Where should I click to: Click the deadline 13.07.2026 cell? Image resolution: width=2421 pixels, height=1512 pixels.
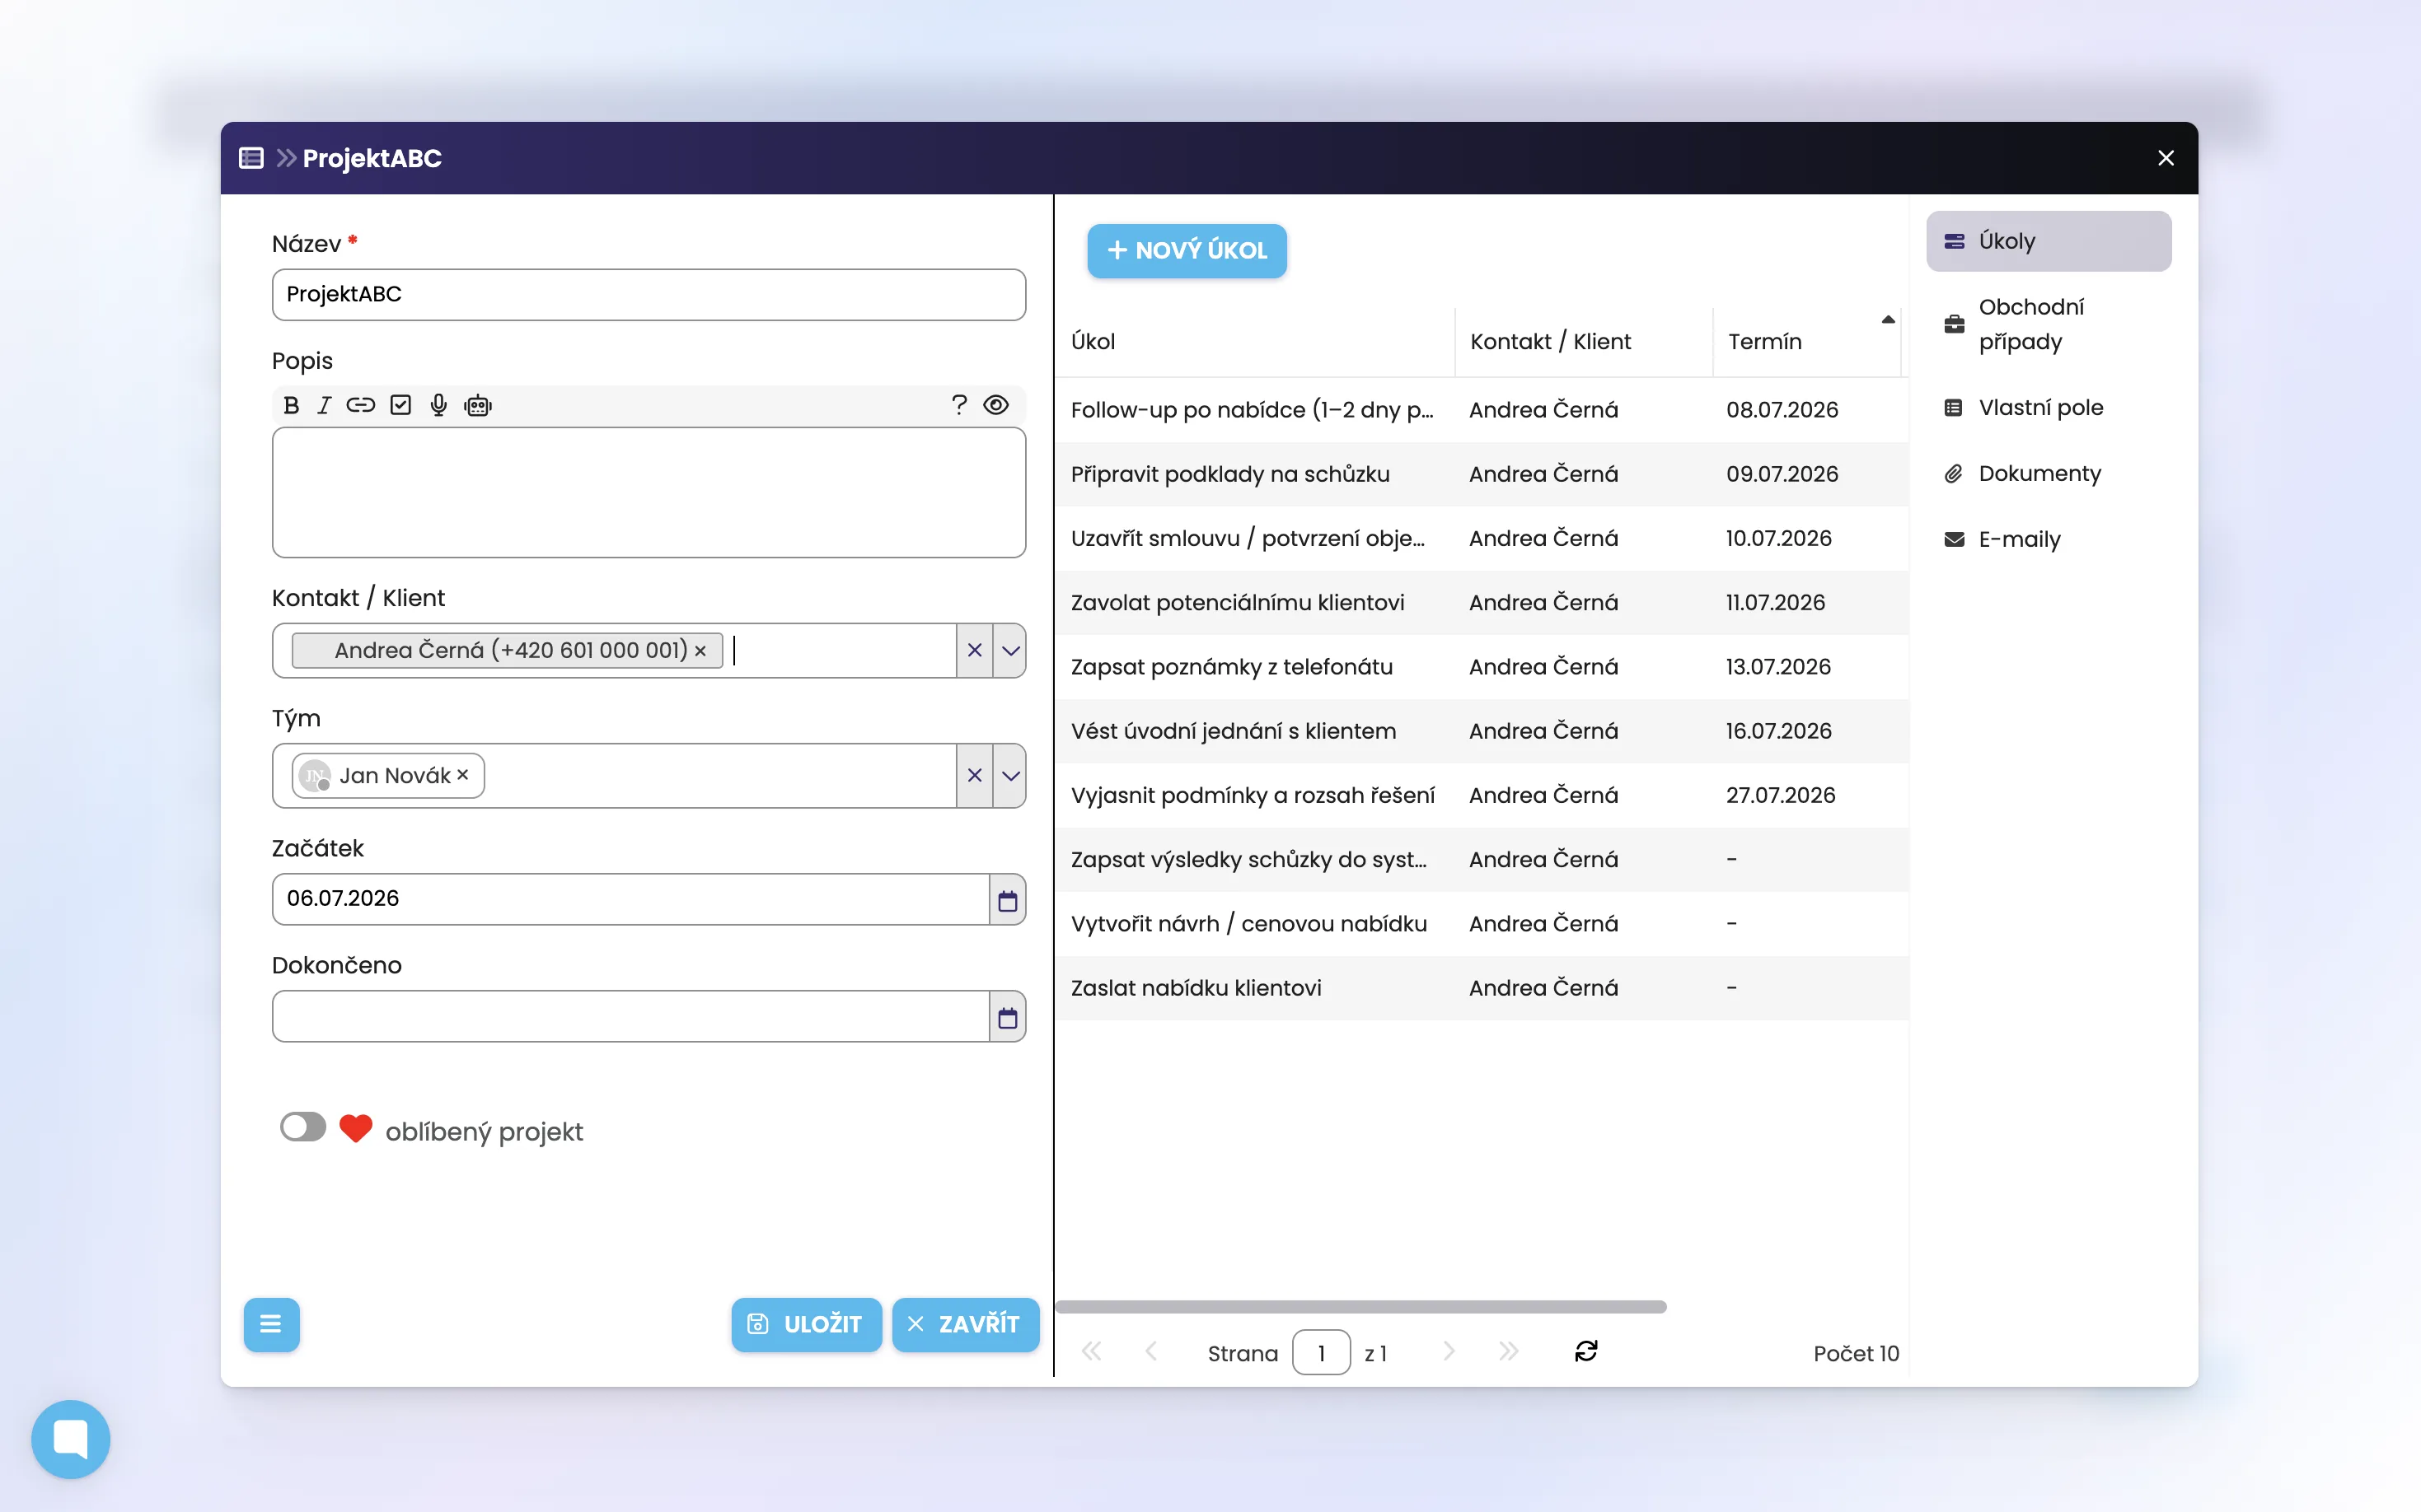point(1777,667)
